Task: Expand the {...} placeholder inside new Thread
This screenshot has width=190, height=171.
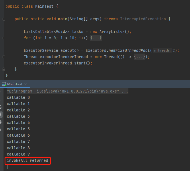Action: 140,57
